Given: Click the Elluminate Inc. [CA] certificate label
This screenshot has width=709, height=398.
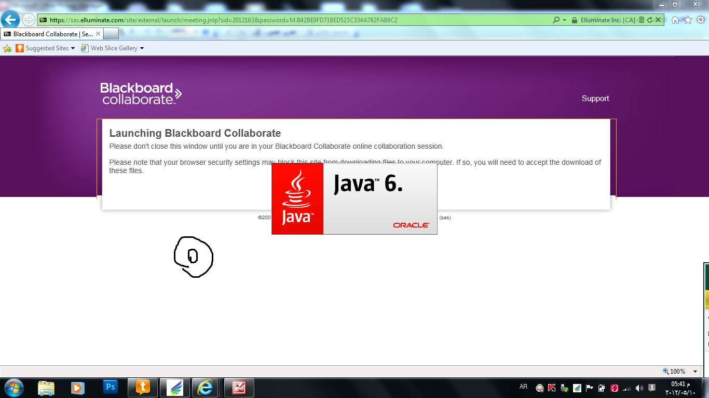Looking at the screenshot, I should [608, 20].
